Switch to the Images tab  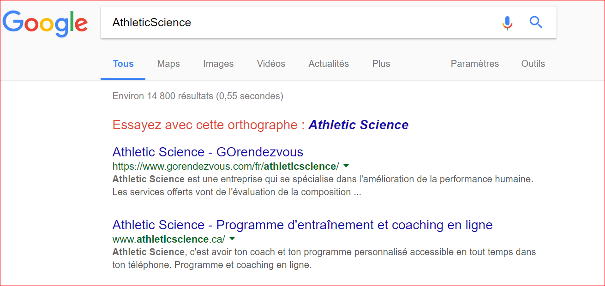point(218,64)
